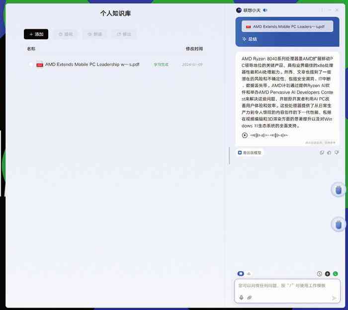Give the summary a thumbs down

click(337, 153)
